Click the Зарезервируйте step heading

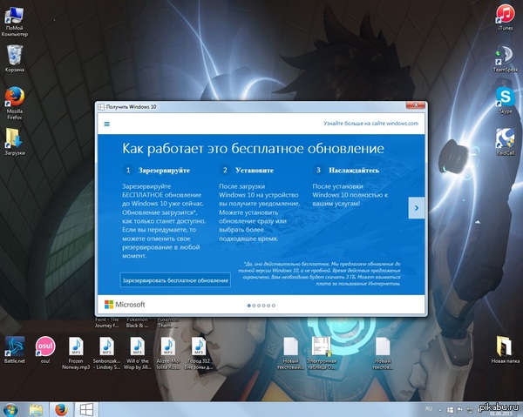[164, 171]
